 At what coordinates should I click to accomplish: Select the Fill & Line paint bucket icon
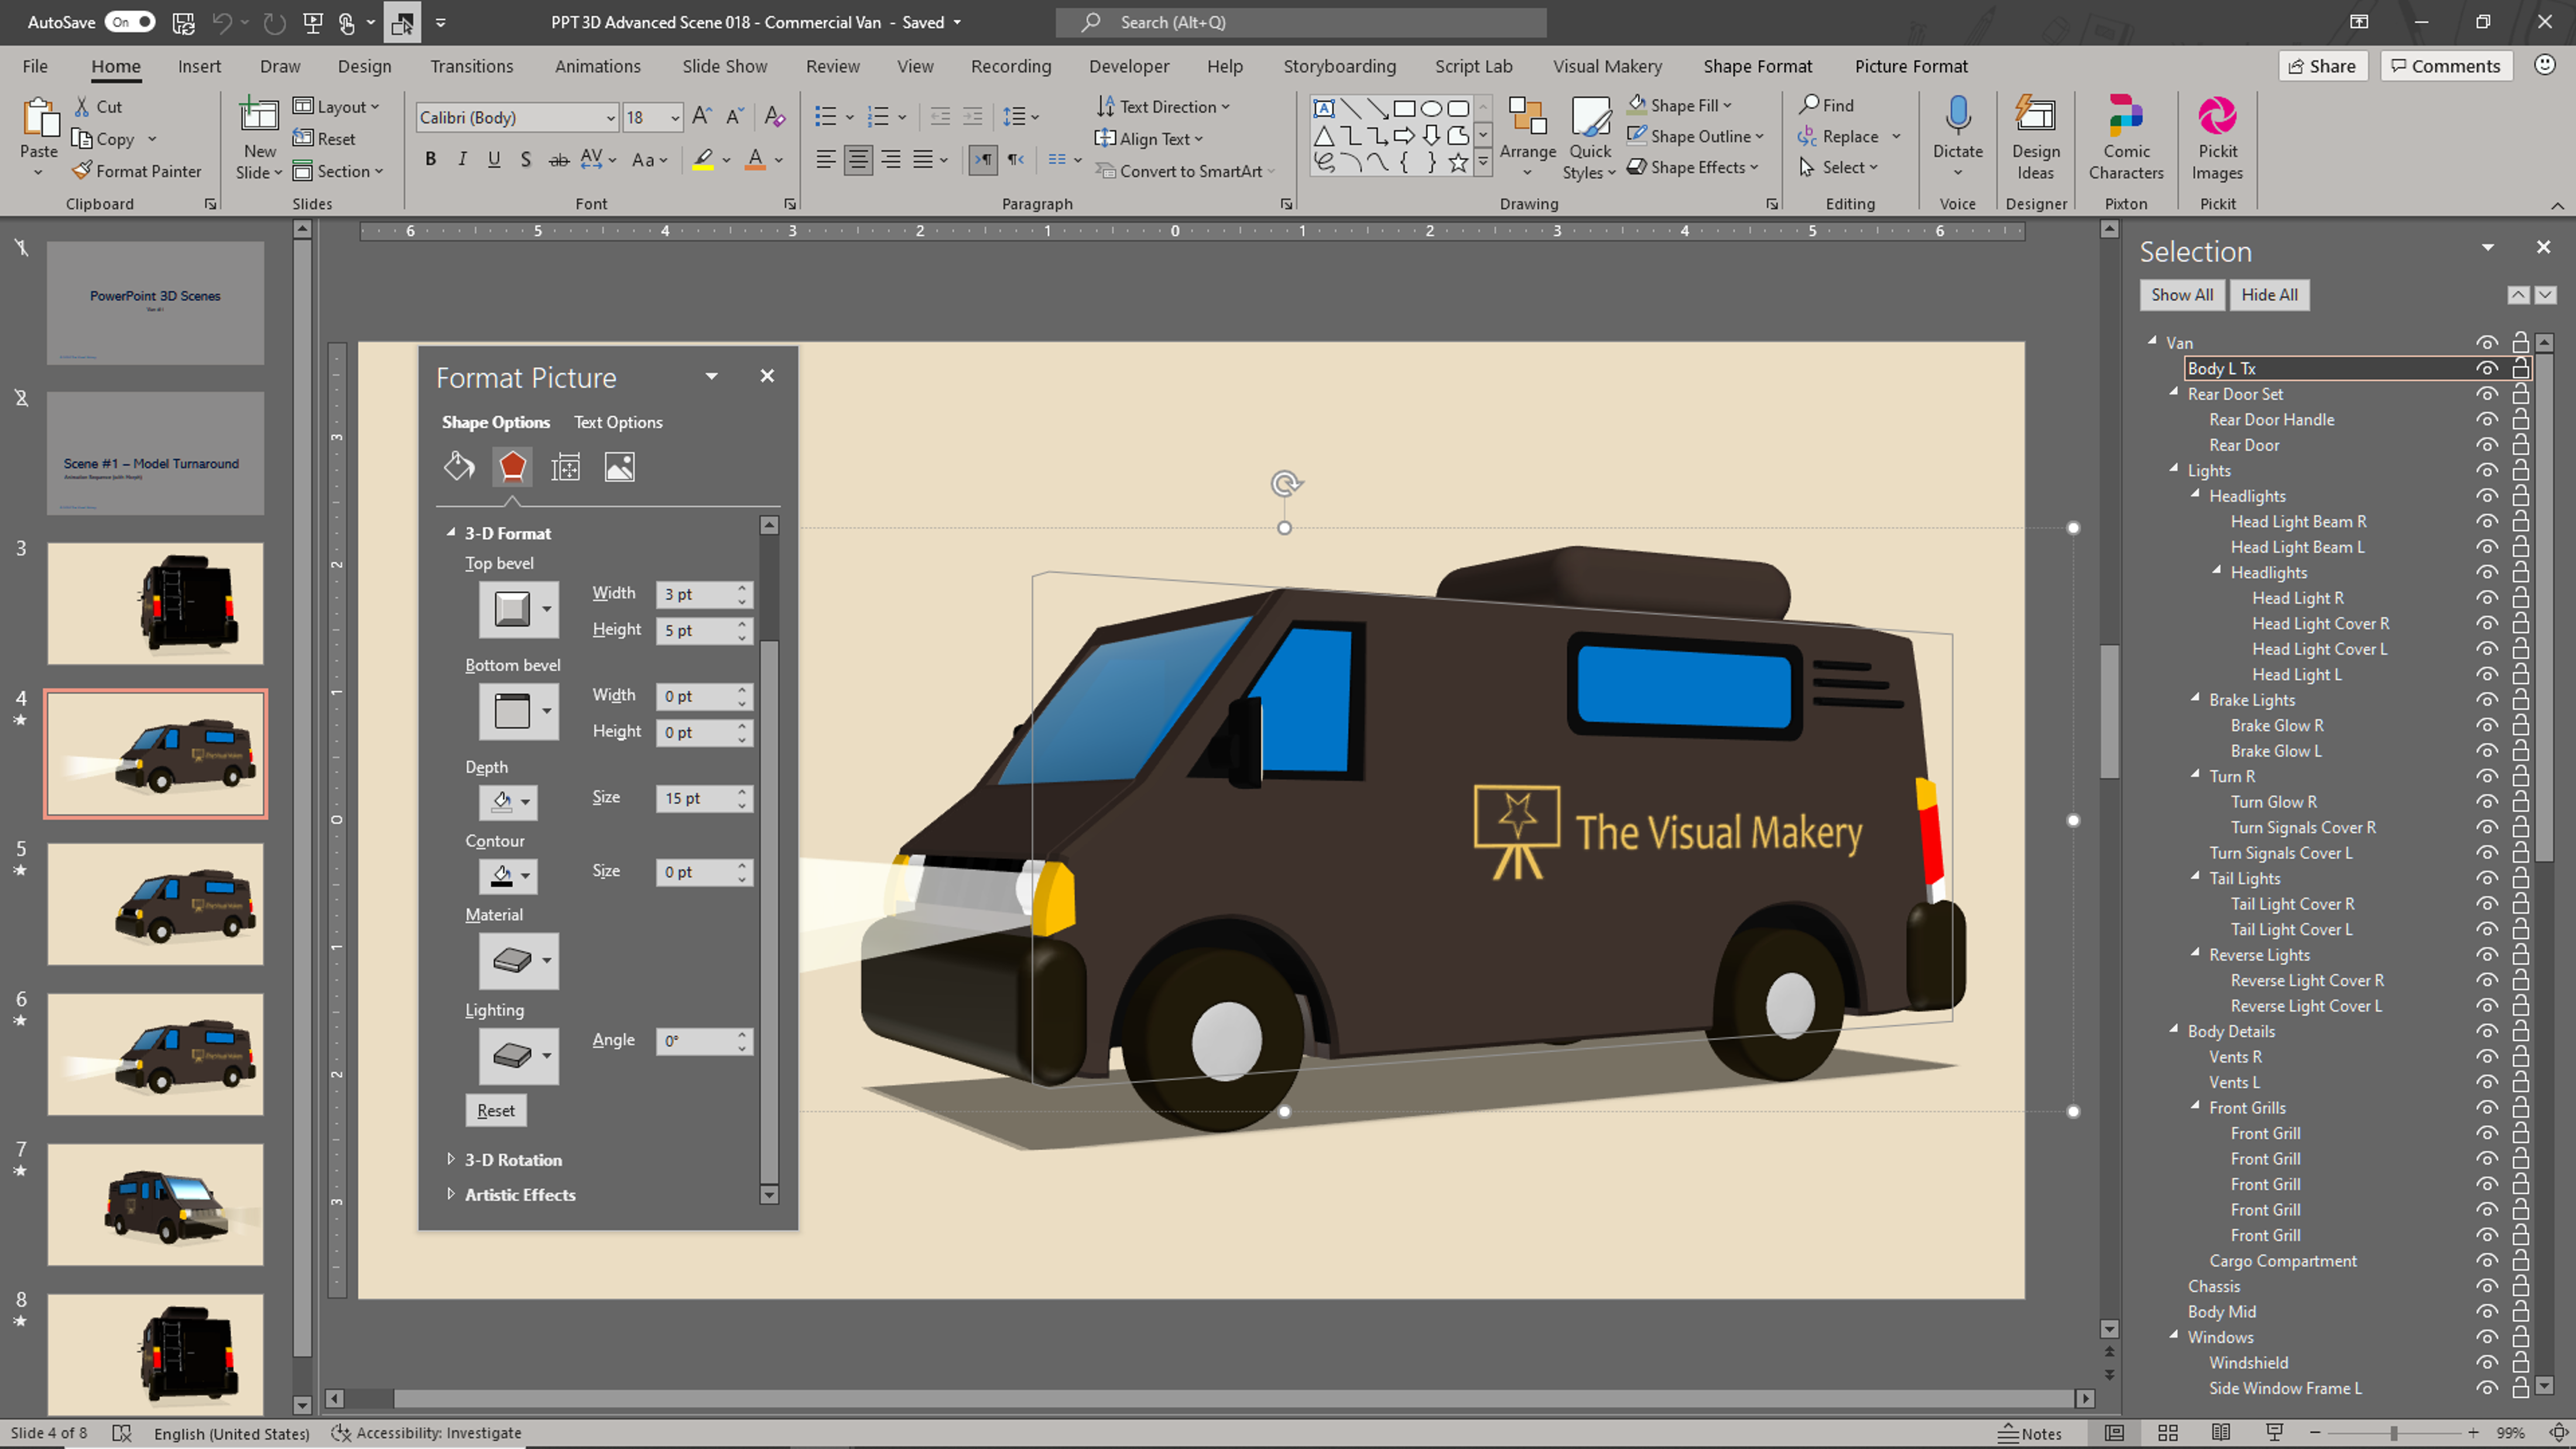(x=459, y=467)
